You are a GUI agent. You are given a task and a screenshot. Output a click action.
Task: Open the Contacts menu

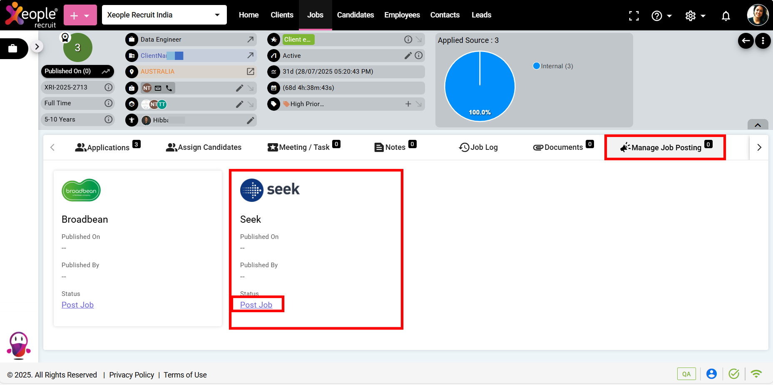[445, 15]
